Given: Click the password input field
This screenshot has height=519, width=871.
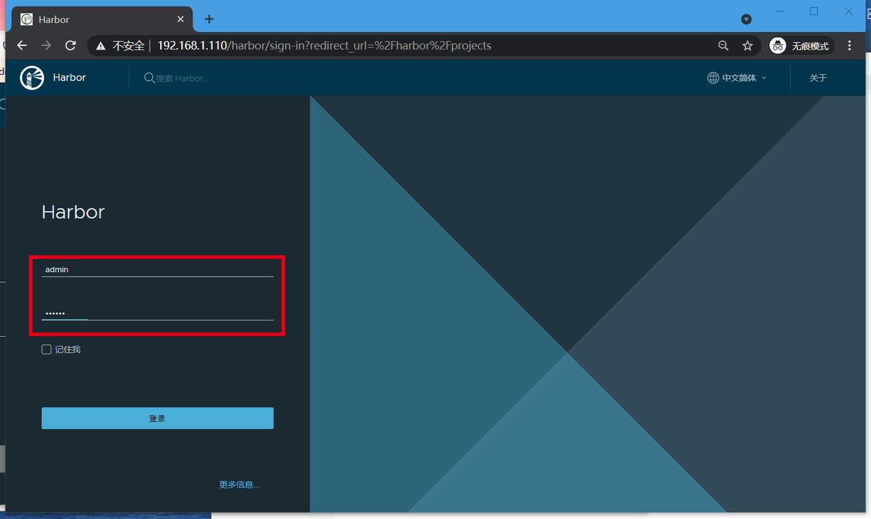Looking at the screenshot, I should coord(158,313).
